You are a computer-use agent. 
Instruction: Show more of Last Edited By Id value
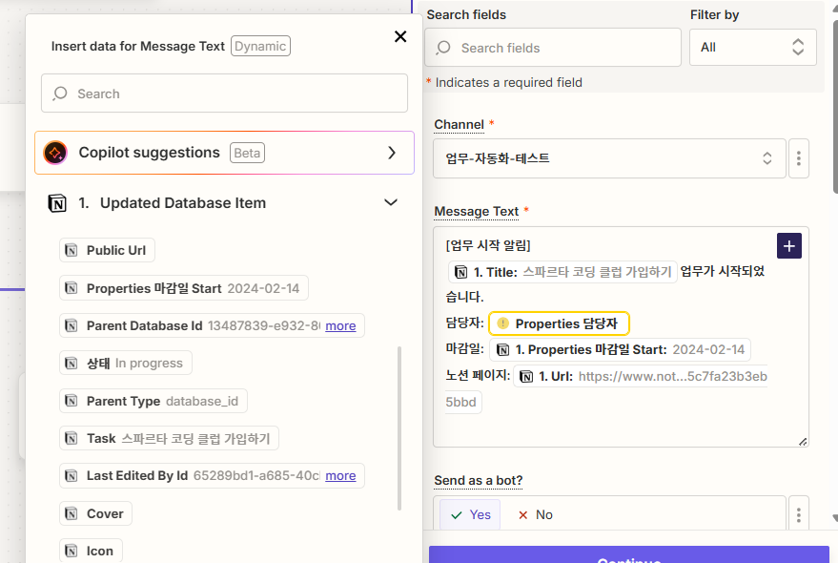pyautogui.click(x=340, y=476)
